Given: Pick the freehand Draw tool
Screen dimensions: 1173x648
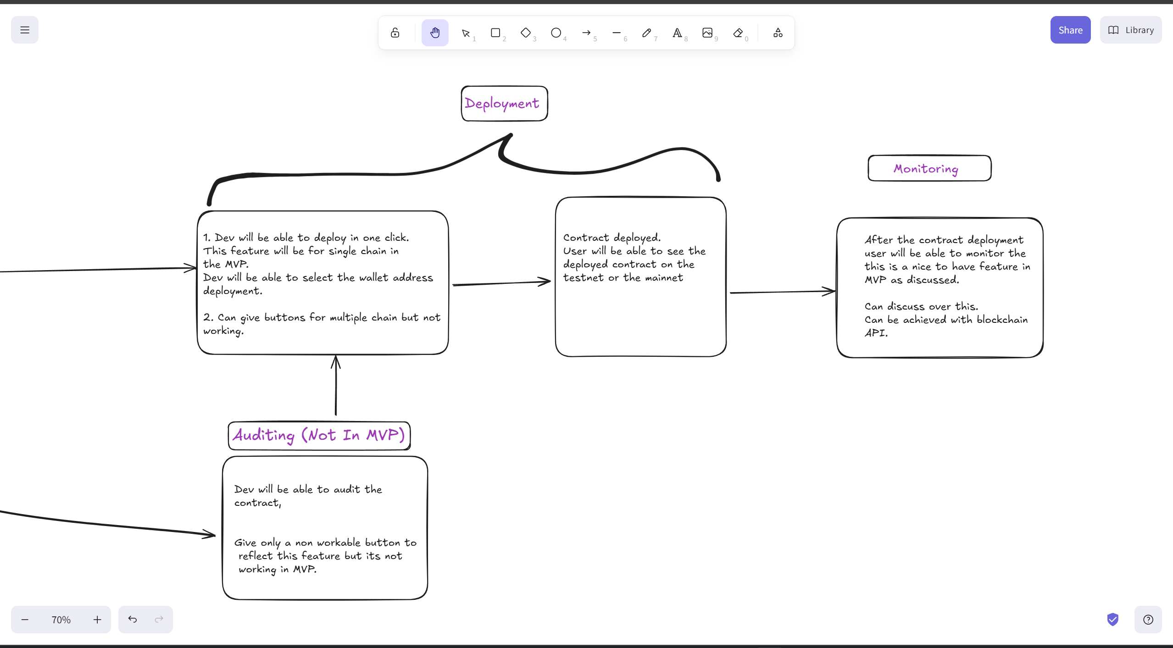Looking at the screenshot, I should tap(647, 33).
